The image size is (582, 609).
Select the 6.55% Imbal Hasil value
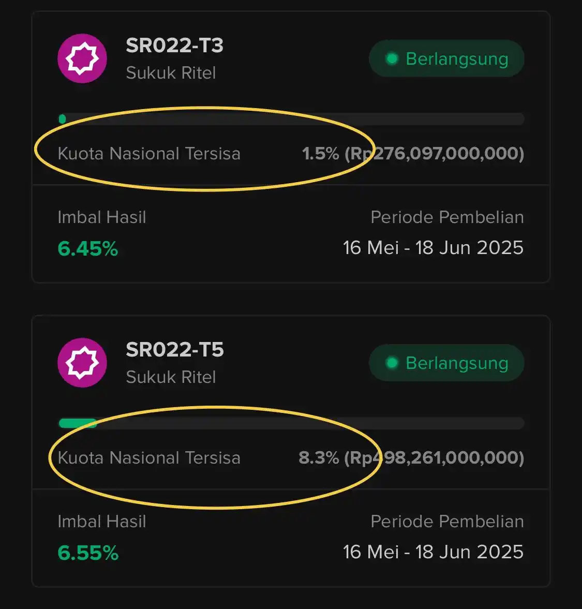(88, 553)
